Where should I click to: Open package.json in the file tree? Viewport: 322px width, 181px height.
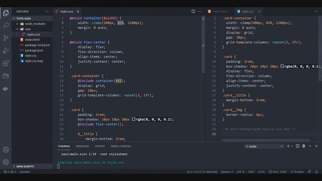[32, 50]
